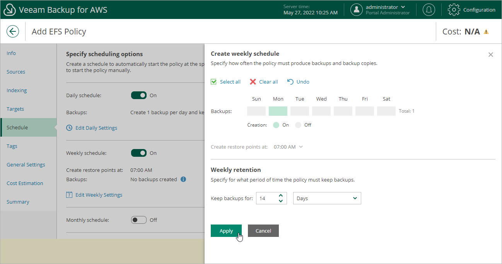
Task: Click the Edit Daily Settings link
Action: [96, 128]
